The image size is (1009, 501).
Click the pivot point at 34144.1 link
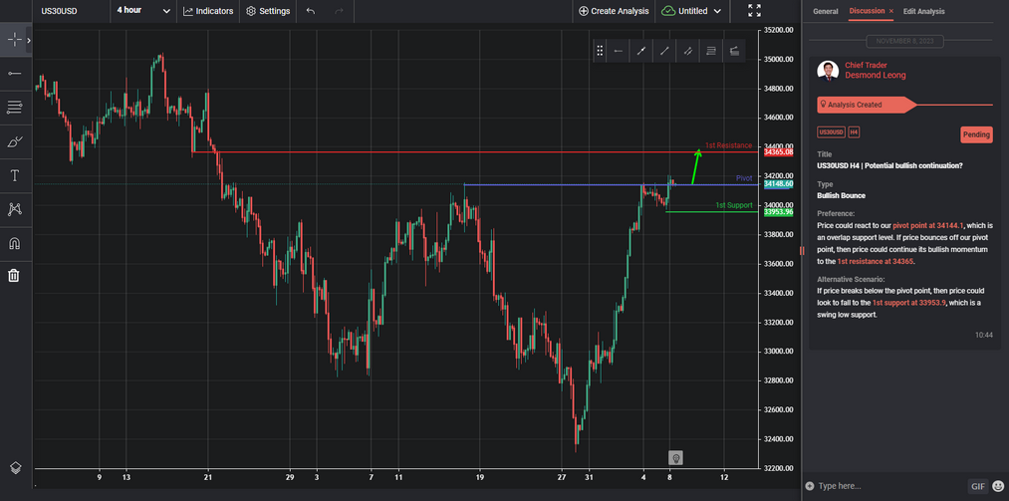click(928, 226)
